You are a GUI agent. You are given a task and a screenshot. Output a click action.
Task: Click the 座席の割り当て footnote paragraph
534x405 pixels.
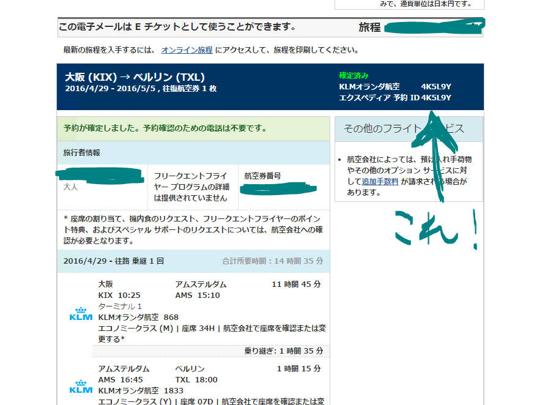tap(193, 230)
